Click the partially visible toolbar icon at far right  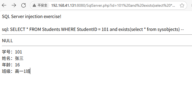pos(191,5)
